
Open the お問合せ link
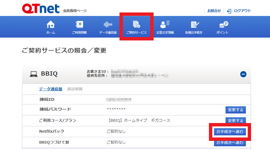pos(214,11)
